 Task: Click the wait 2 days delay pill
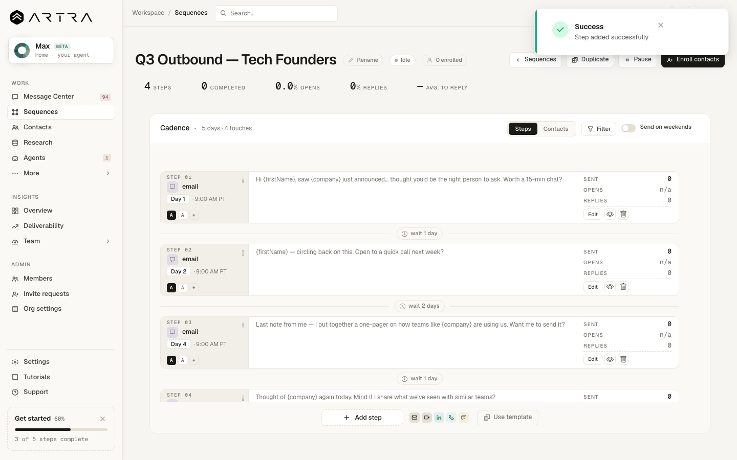tap(420, 306)
